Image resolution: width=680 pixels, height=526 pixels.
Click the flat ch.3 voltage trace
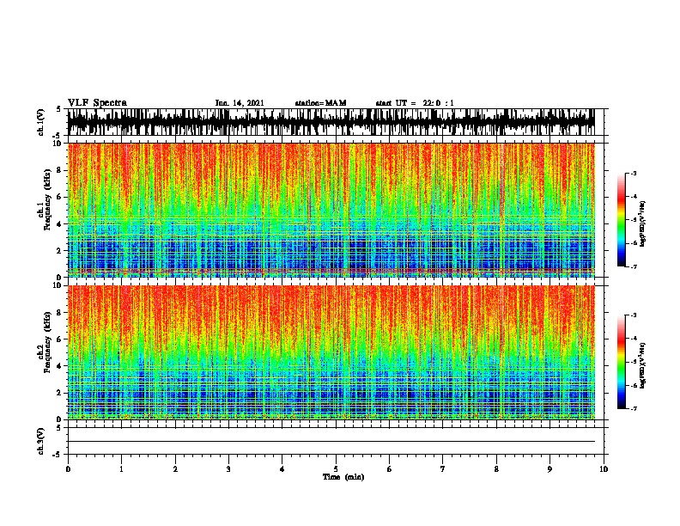pos(331,442)
